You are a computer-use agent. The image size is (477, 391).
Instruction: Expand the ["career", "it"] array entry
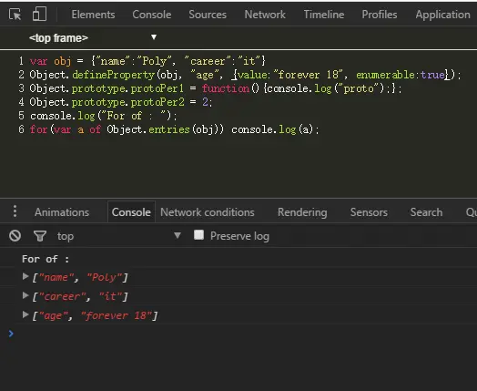(x=25, y=295)
